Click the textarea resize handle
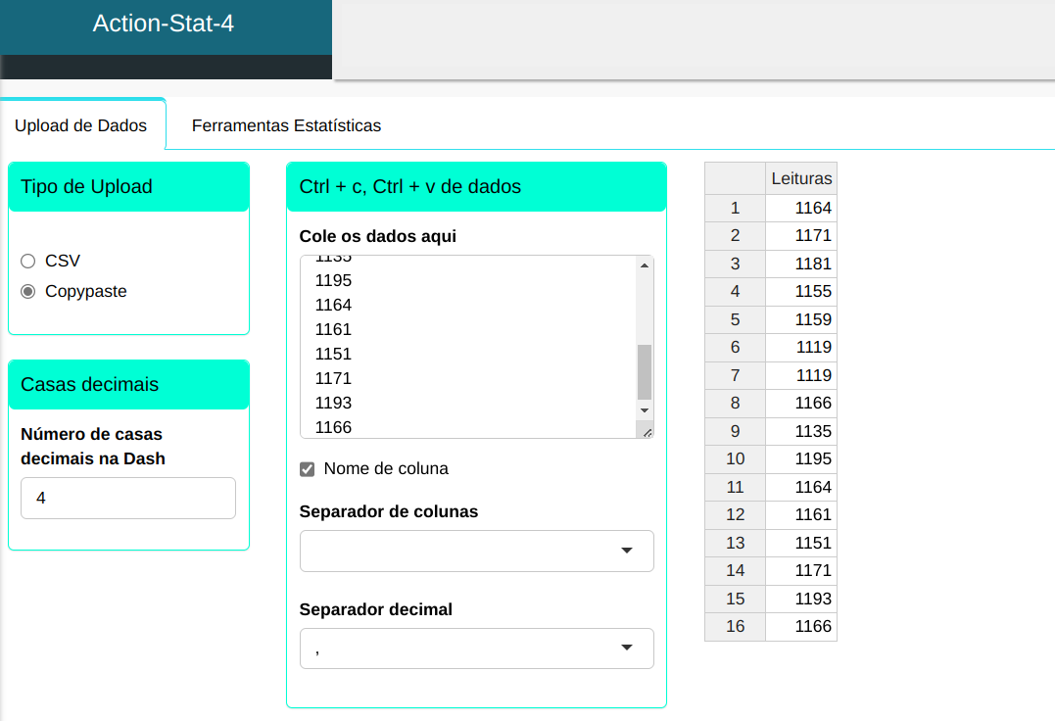 [646, 431]
